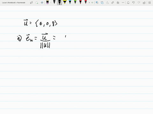
Task: Open the Shapes tool
Action: click(97, 3)
